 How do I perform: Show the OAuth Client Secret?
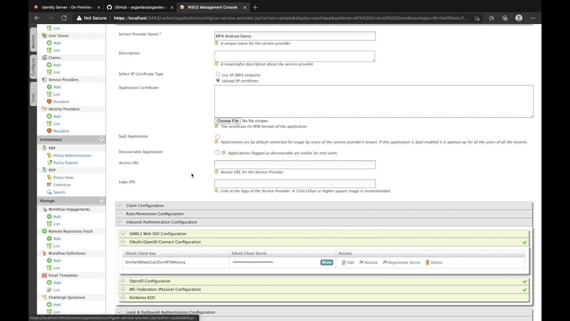pos(326,263)
